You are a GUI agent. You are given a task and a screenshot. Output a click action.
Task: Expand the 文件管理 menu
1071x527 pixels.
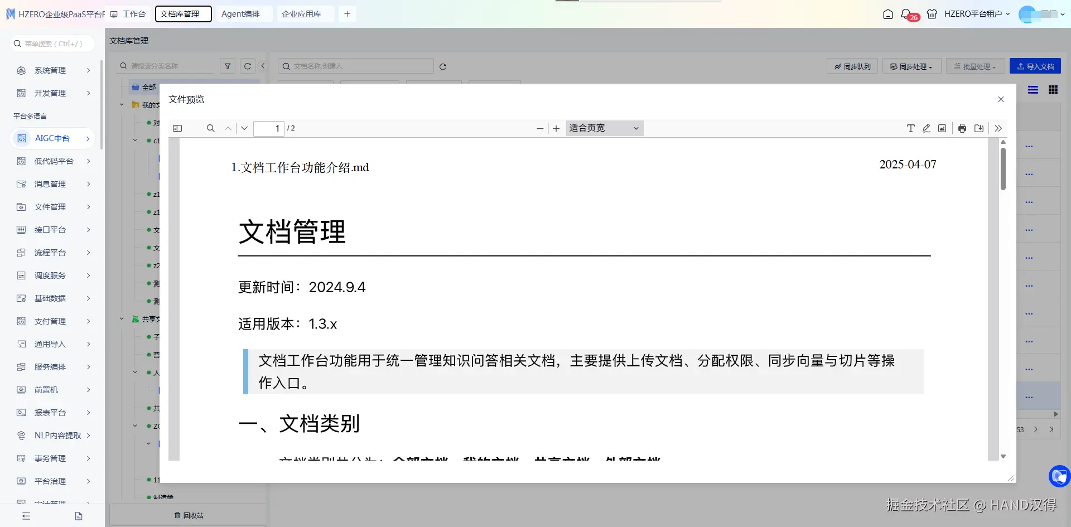pos(53,207)
